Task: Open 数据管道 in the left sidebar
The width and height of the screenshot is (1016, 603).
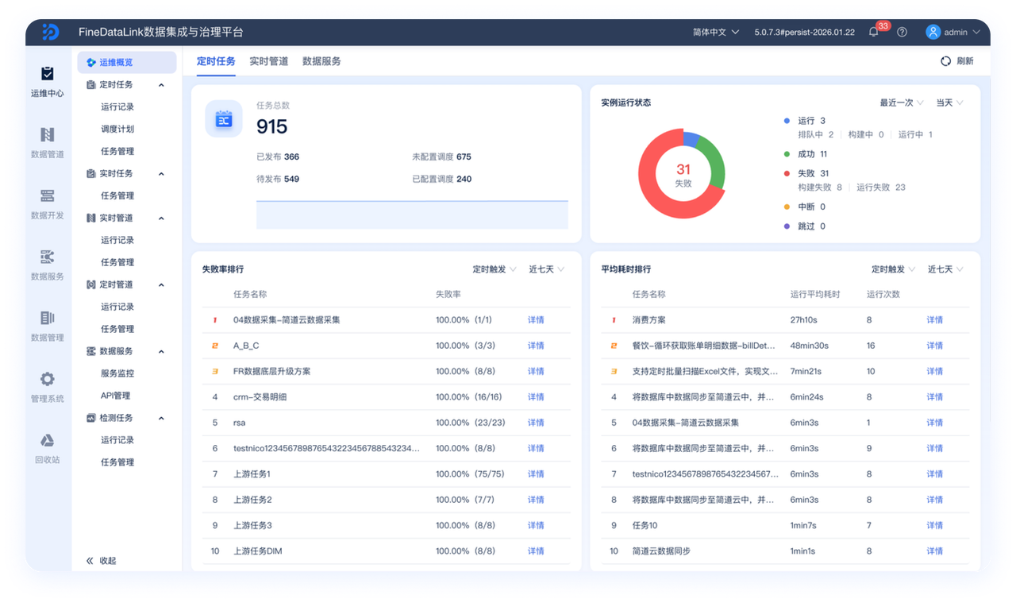Action: click(48, 144)
